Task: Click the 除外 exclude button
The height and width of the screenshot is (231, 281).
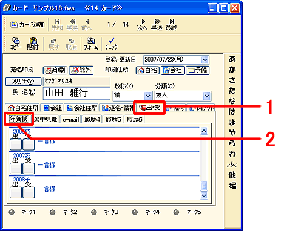Action: 81,70
